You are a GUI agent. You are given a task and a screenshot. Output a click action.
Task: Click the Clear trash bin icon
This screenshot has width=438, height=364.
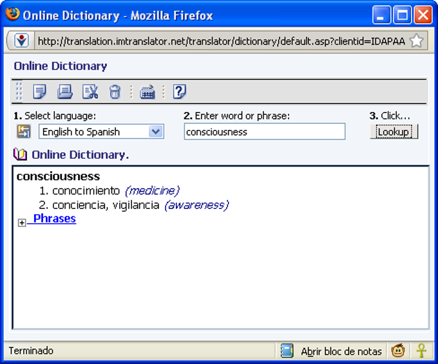click(x=115, y=91)
